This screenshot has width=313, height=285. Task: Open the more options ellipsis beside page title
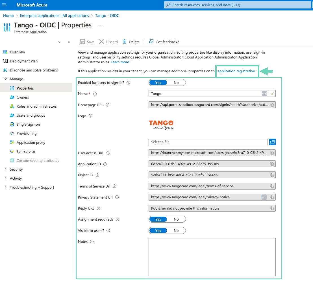pyautogui.click(x=100, y=25)
